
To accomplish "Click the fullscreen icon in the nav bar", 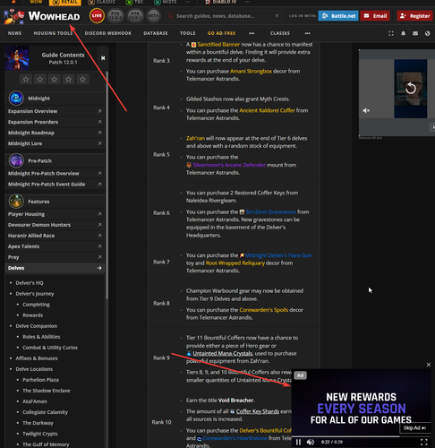I will [391, 33].
